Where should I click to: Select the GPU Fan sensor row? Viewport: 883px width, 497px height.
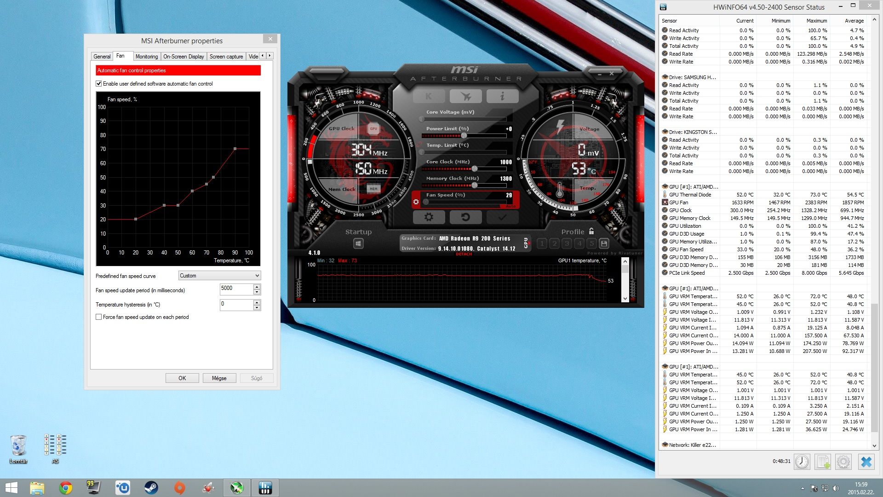(763, 202)
